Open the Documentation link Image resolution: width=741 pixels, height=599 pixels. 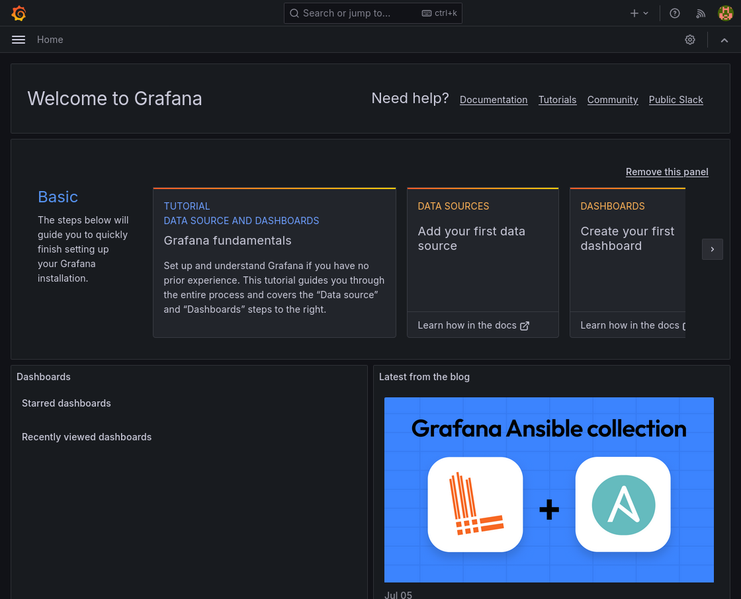click(494, 100)
